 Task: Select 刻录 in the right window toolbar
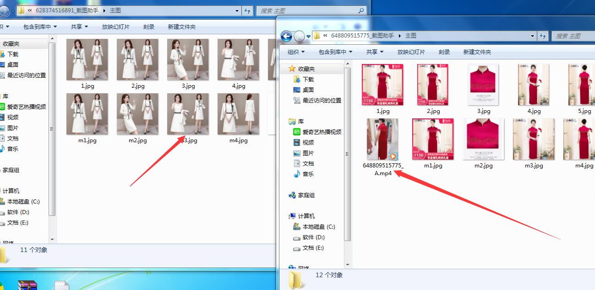coord(444,52)
